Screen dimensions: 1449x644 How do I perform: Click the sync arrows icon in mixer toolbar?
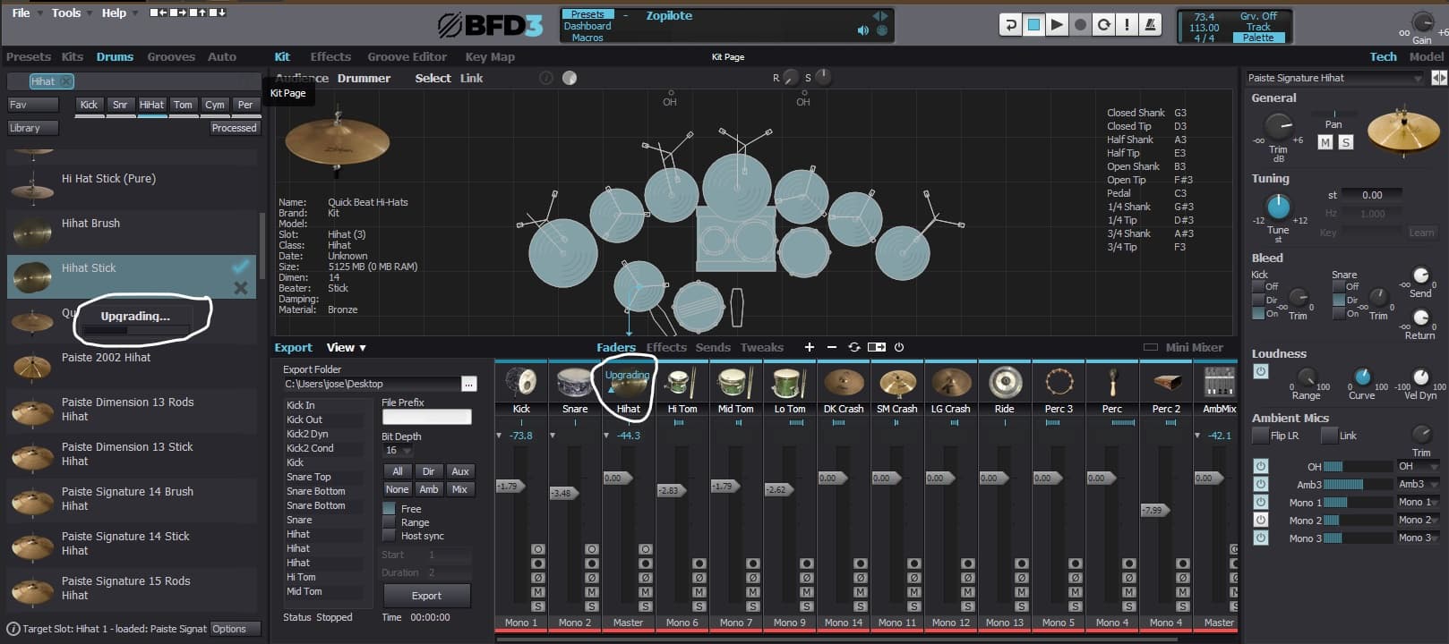click(854, 347)
